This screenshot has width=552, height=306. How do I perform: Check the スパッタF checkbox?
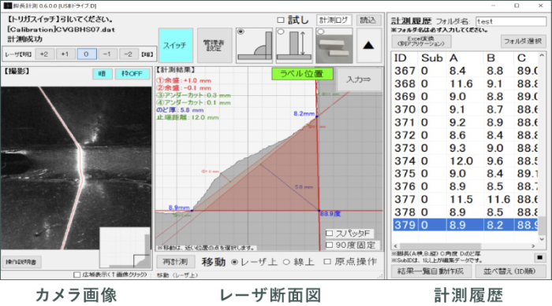tap(330, 234)
